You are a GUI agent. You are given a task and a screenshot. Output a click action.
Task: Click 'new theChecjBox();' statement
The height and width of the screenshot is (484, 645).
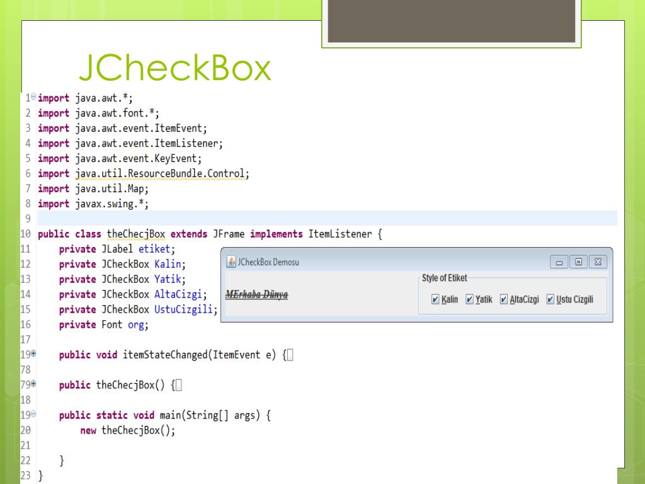click(127, 430)
